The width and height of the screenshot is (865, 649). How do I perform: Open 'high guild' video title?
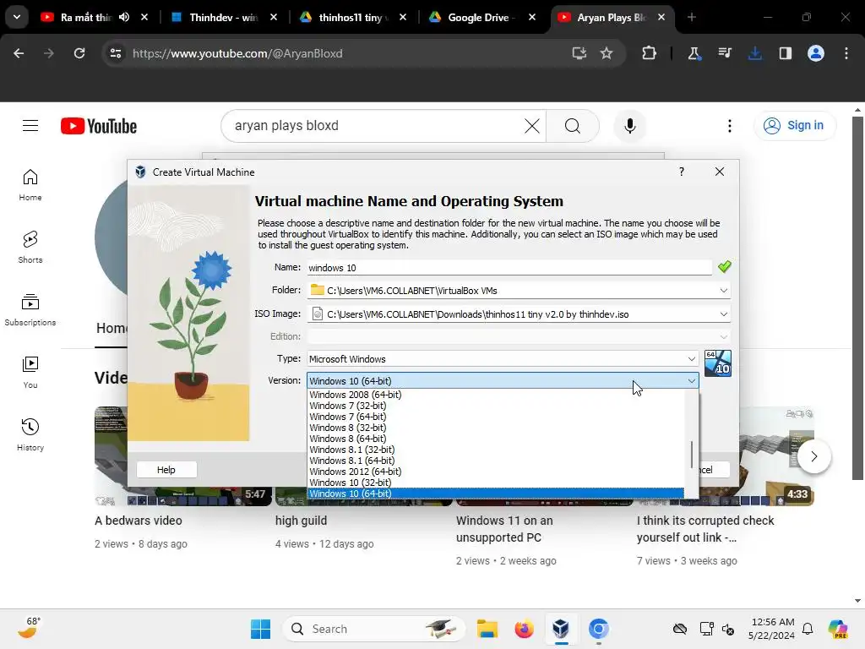tap(302, 521)
